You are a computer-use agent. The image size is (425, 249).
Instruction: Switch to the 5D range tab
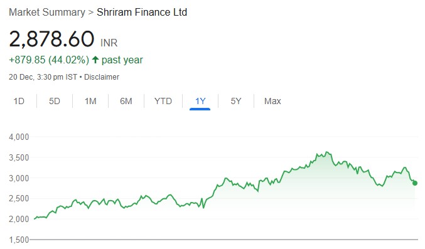(x=55, y=101)
